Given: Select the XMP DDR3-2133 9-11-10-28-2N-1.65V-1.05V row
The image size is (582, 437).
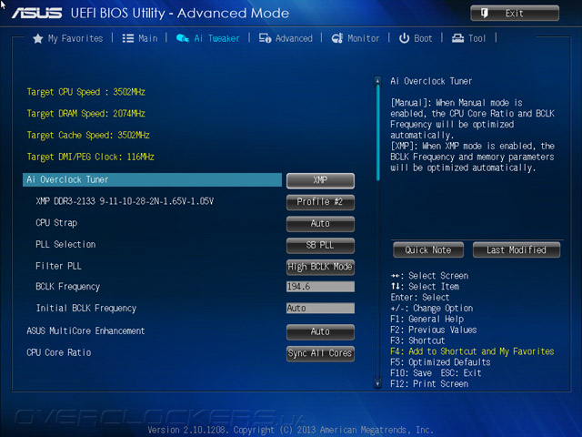Looking at the screenshot, I should [125, 201].
